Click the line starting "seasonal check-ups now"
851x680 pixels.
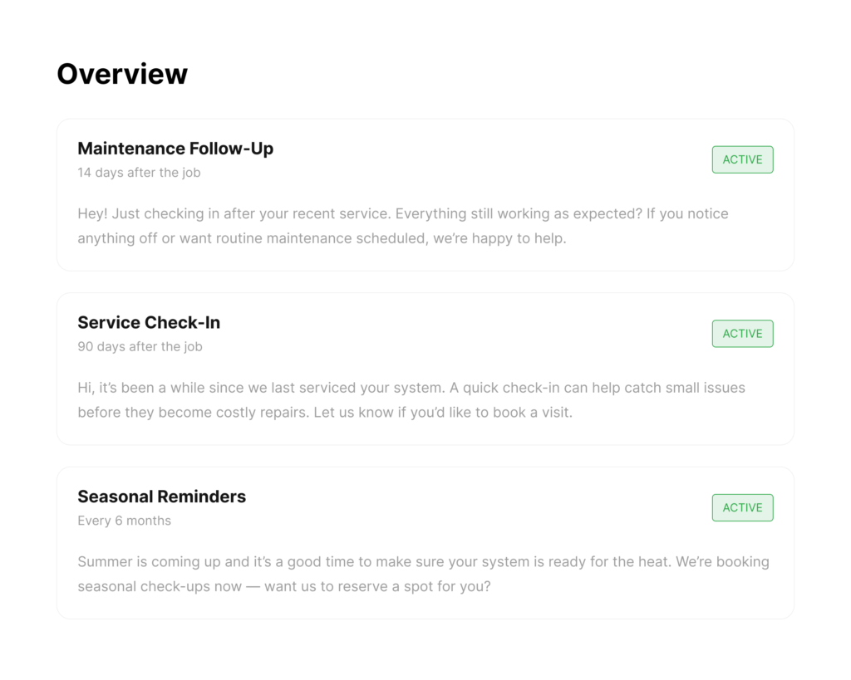pos(284,586)
